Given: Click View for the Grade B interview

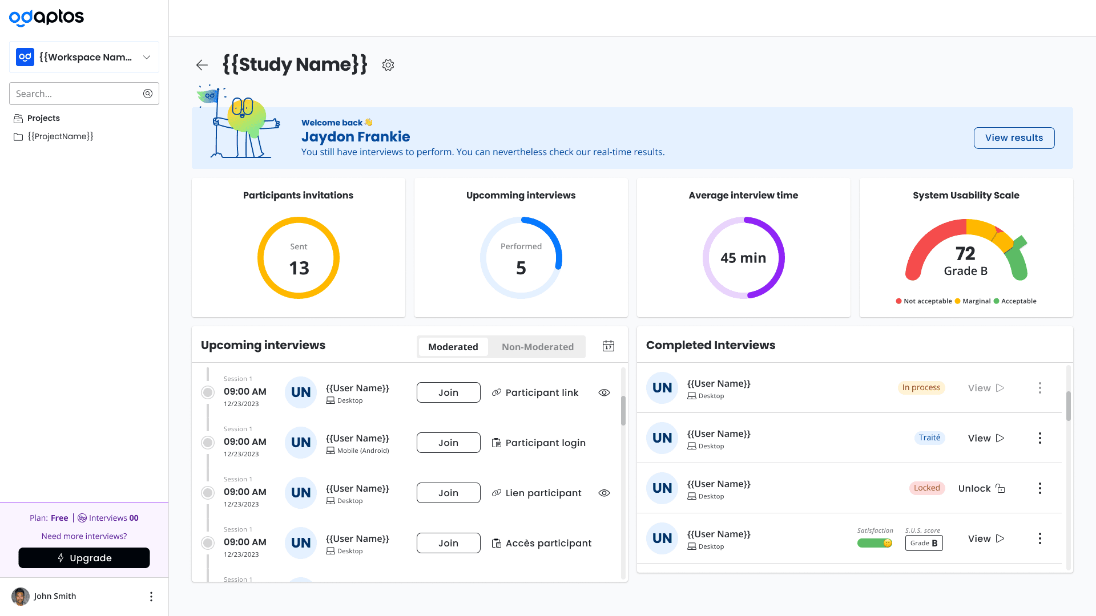Looking at the screenshot, I should click(x=986, y=538).
